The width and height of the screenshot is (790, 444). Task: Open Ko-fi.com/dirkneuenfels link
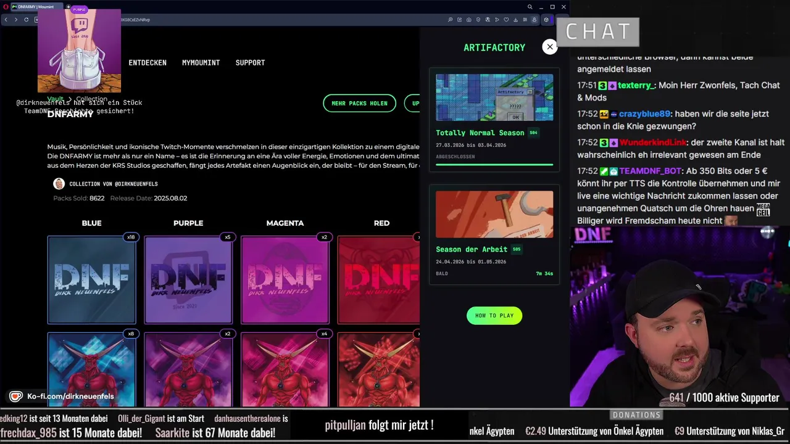[x=70, y=397]
